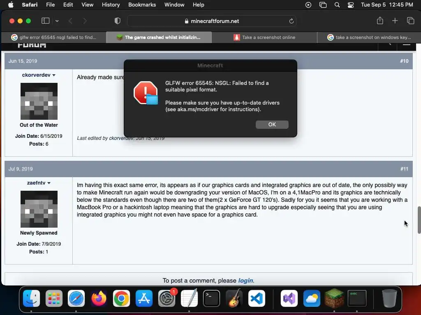Click the login link to post comment
Image resolution: width=421 pixels, height=315 pixels.
[x=245, y=281]
